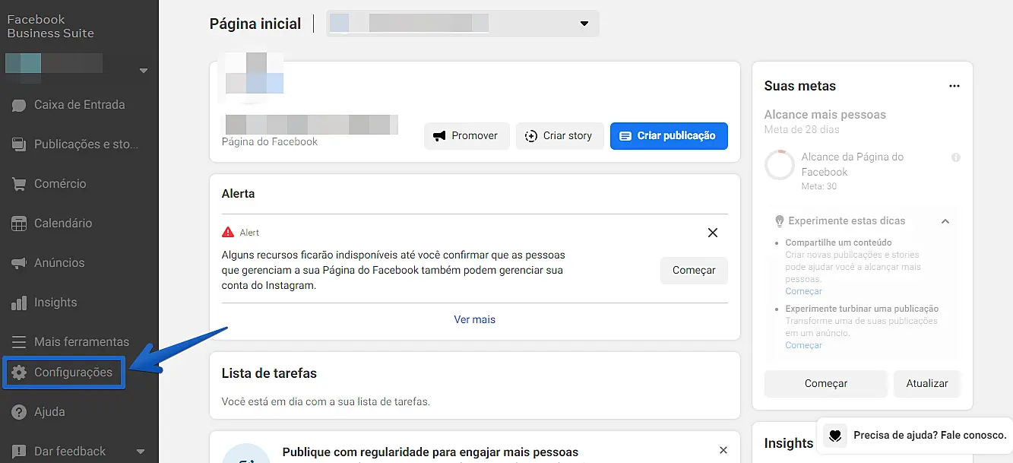Click the lightbulb tips icon
Viewport: 1013px width, 463px height.
click(779, 221)
